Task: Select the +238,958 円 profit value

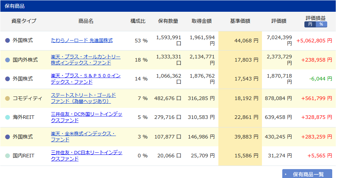Action: (317, 60)
